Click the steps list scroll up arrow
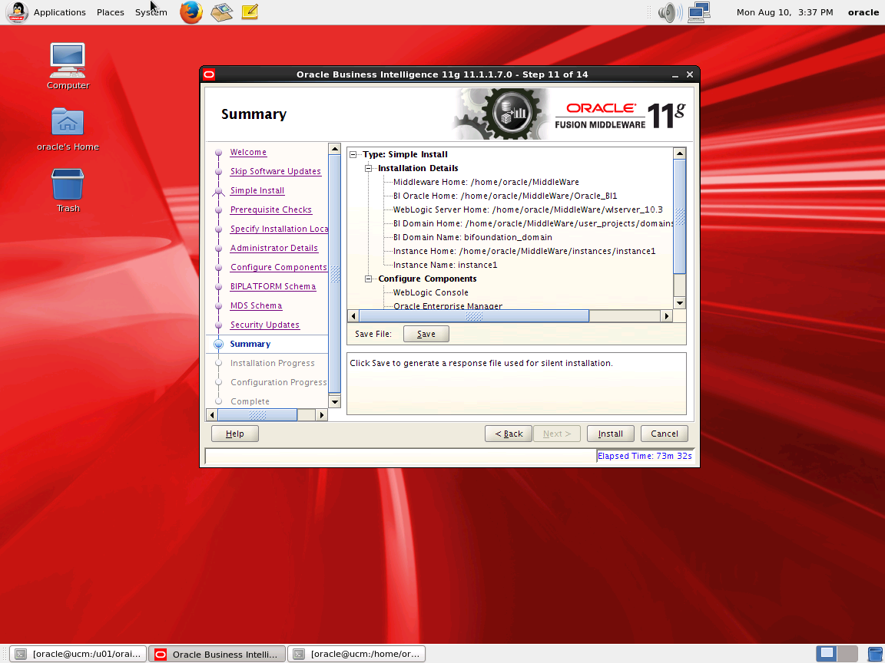 (x=335, y=149)
